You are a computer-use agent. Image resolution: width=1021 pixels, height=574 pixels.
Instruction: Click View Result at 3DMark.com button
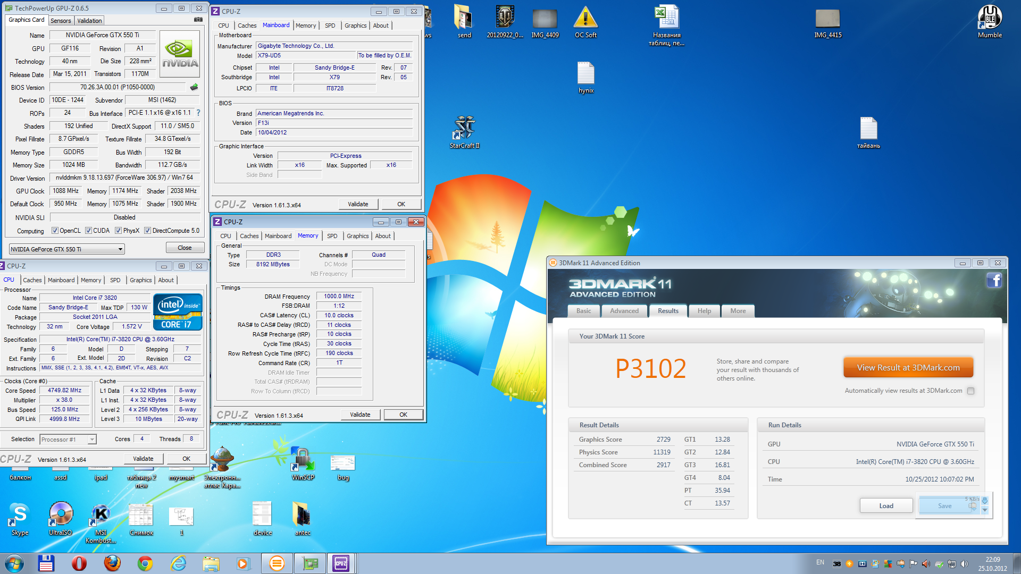(x=908, y=368)
